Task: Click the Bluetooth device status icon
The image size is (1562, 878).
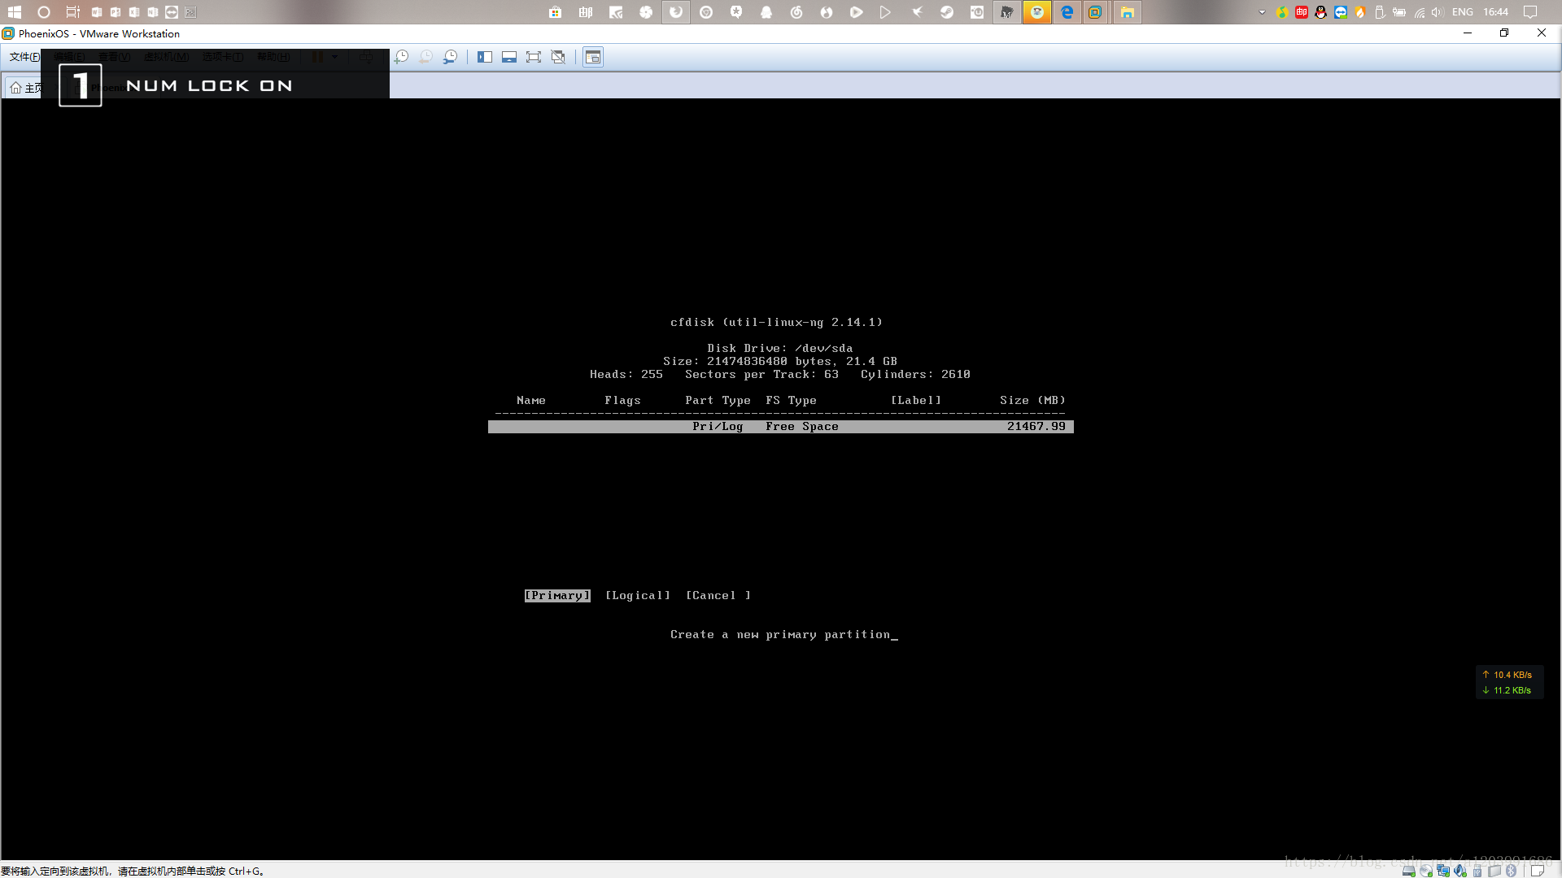Action: (1511, 871)
